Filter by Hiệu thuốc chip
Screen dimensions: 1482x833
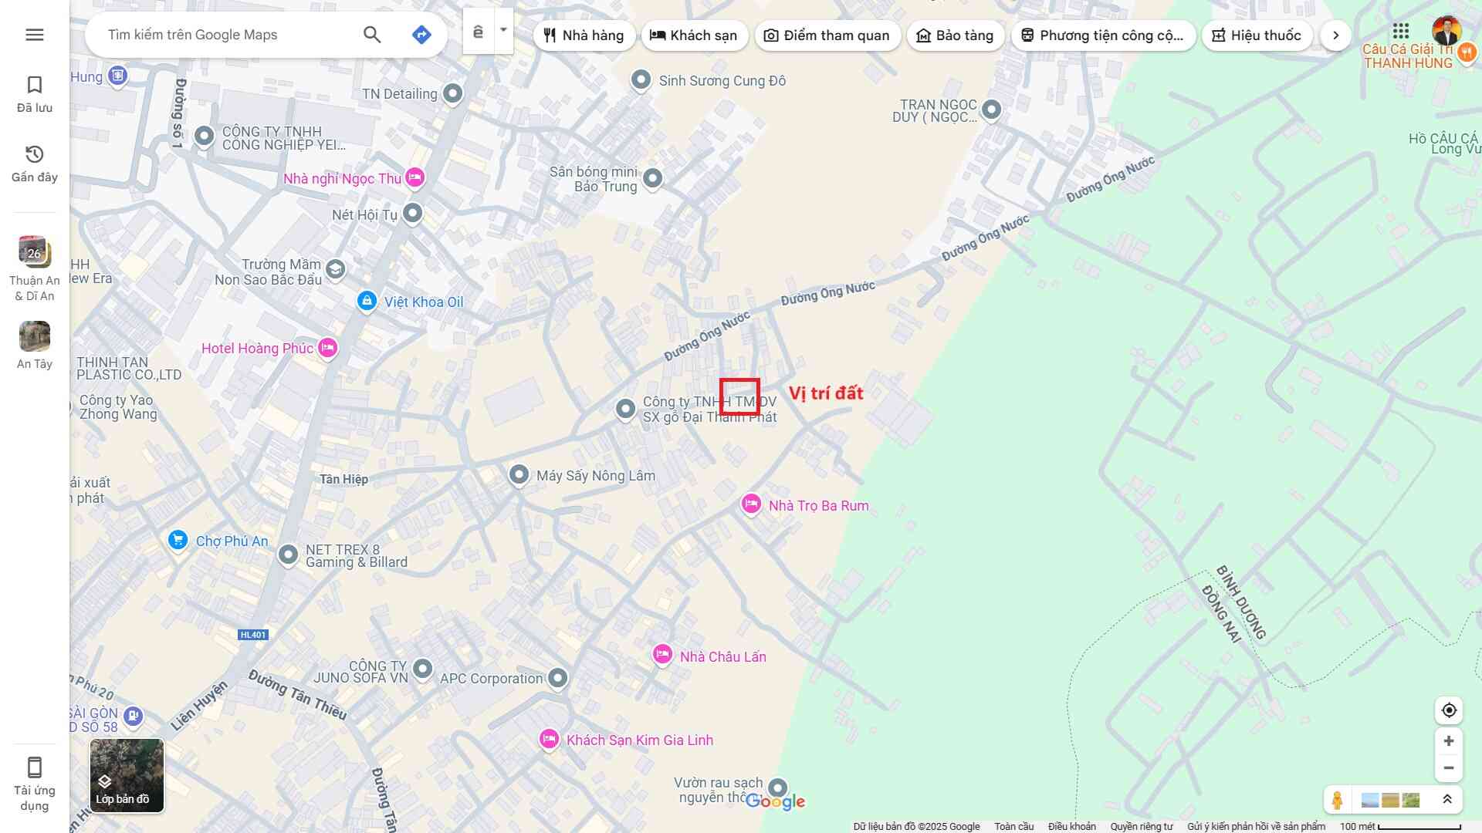click(1257, 35)
